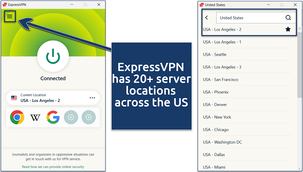Go back using the left chevron arrow
The width and height of the screenshot is (303, 172).
point(207,18)
